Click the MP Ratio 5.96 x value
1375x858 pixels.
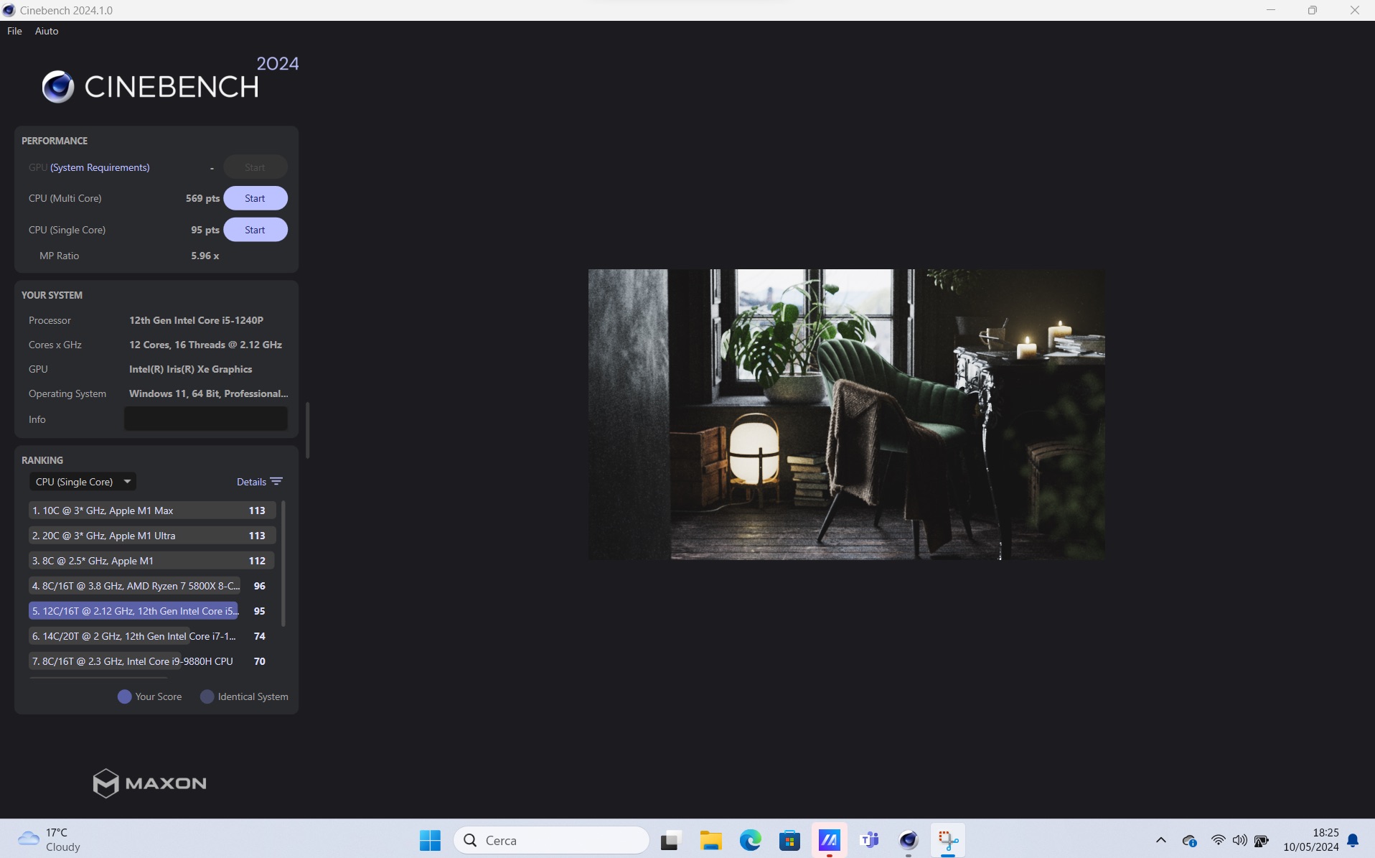205,256
